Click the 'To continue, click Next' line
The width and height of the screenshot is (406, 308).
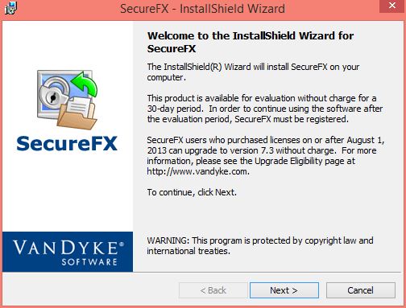pos(192,192)
